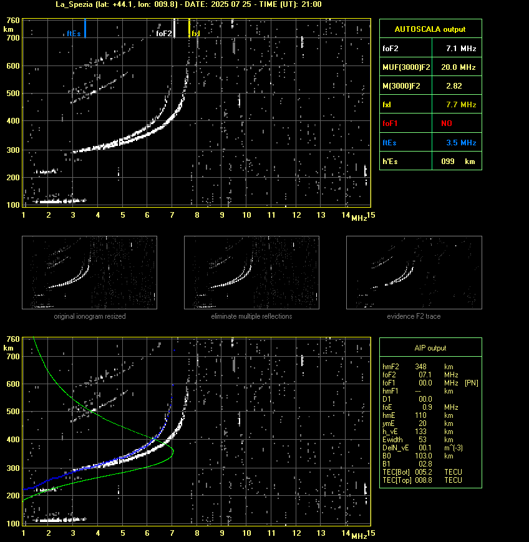Click the ymE value '20'

tap(422, 423)
